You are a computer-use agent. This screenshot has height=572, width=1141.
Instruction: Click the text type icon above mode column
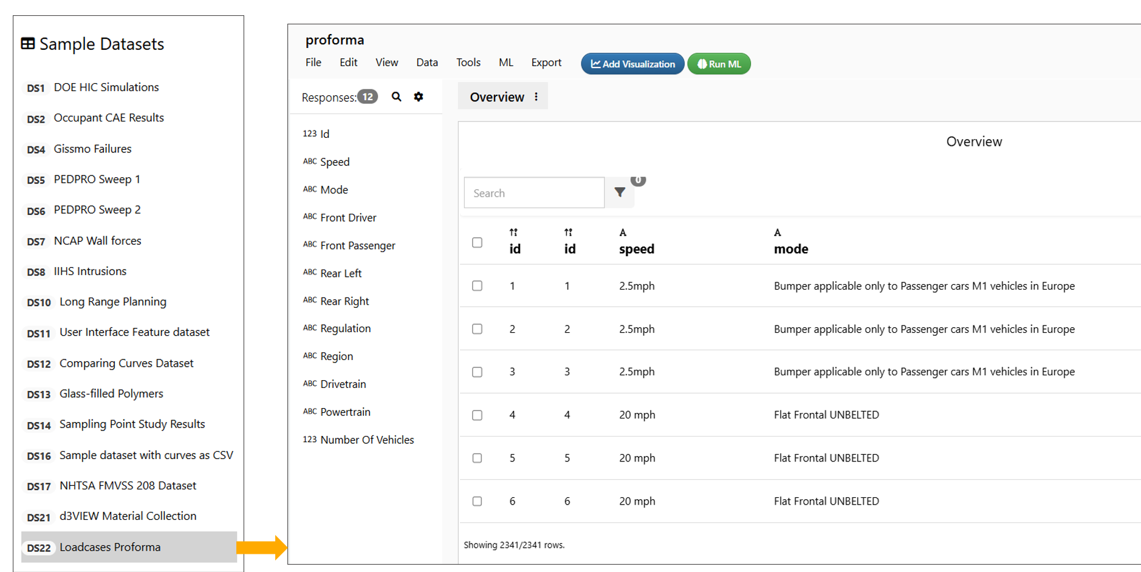pos(777,233)
